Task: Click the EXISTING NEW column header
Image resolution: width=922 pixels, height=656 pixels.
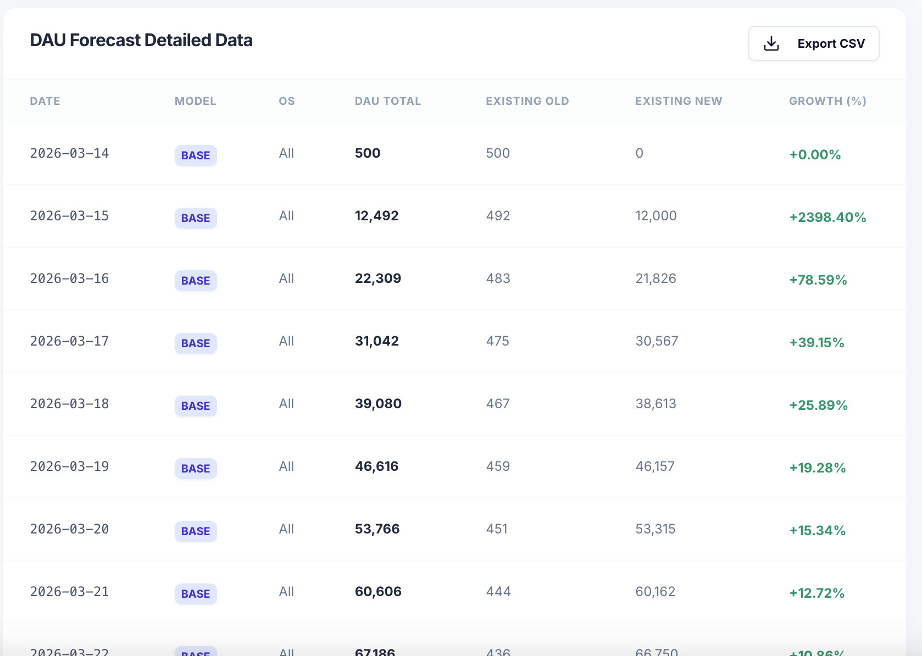Action: (679, 101)
